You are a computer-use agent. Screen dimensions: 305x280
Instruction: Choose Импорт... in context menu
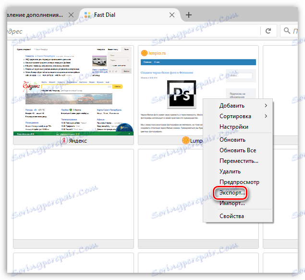coord(238,203)
